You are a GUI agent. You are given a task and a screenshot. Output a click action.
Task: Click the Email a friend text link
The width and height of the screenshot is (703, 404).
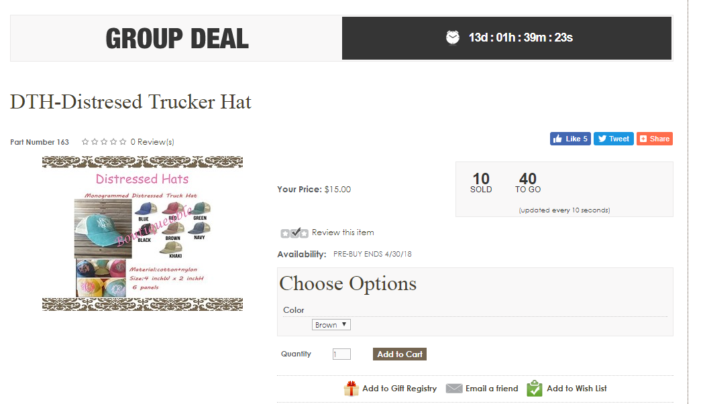[492, 389]
